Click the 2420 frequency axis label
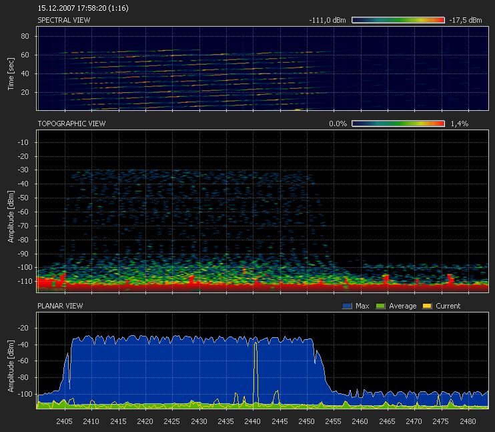The image size is (495, 432). pos(145,421)
